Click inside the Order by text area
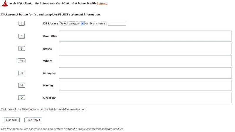Screen dimensions: 235x132 (145, 98)
